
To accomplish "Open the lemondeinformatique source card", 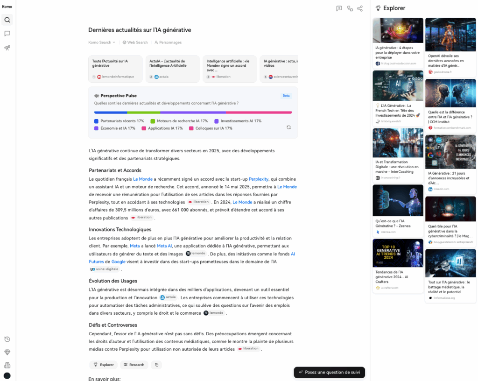I will coord(116,69).
